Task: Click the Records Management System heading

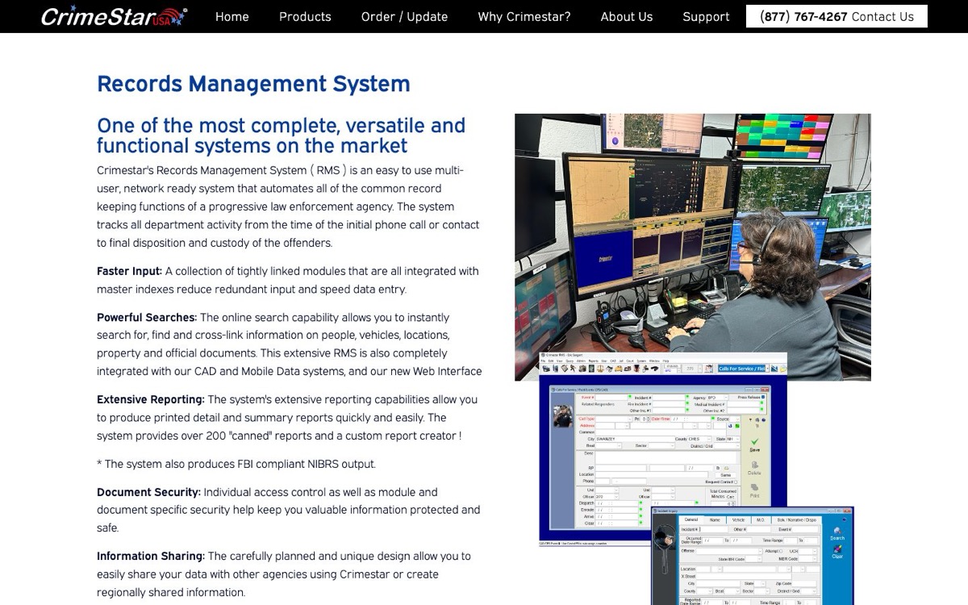Action: (253, 84)
